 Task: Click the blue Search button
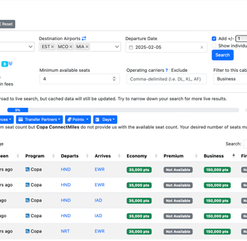(223, 55)
